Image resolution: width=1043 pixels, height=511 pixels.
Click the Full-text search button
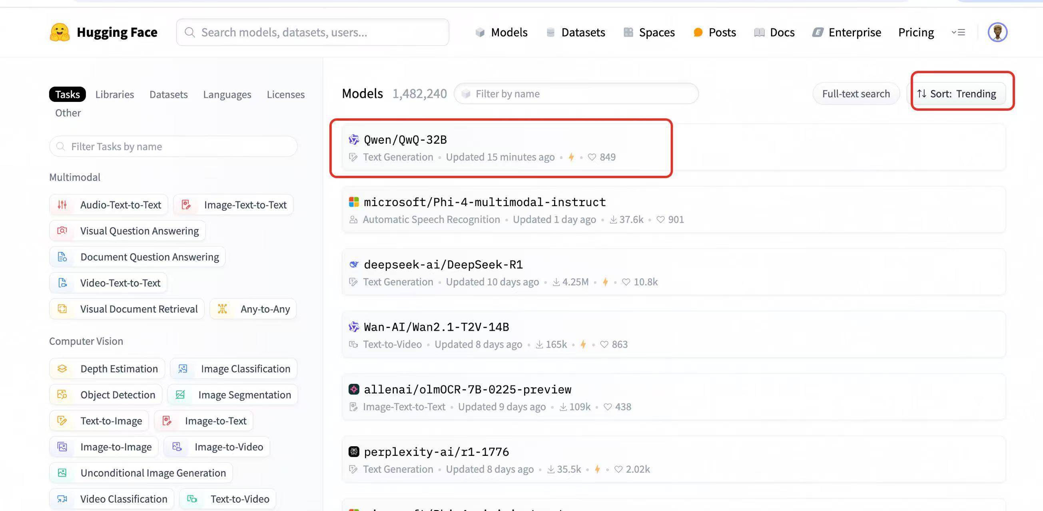pyautogui.click(x=856, y=93)
